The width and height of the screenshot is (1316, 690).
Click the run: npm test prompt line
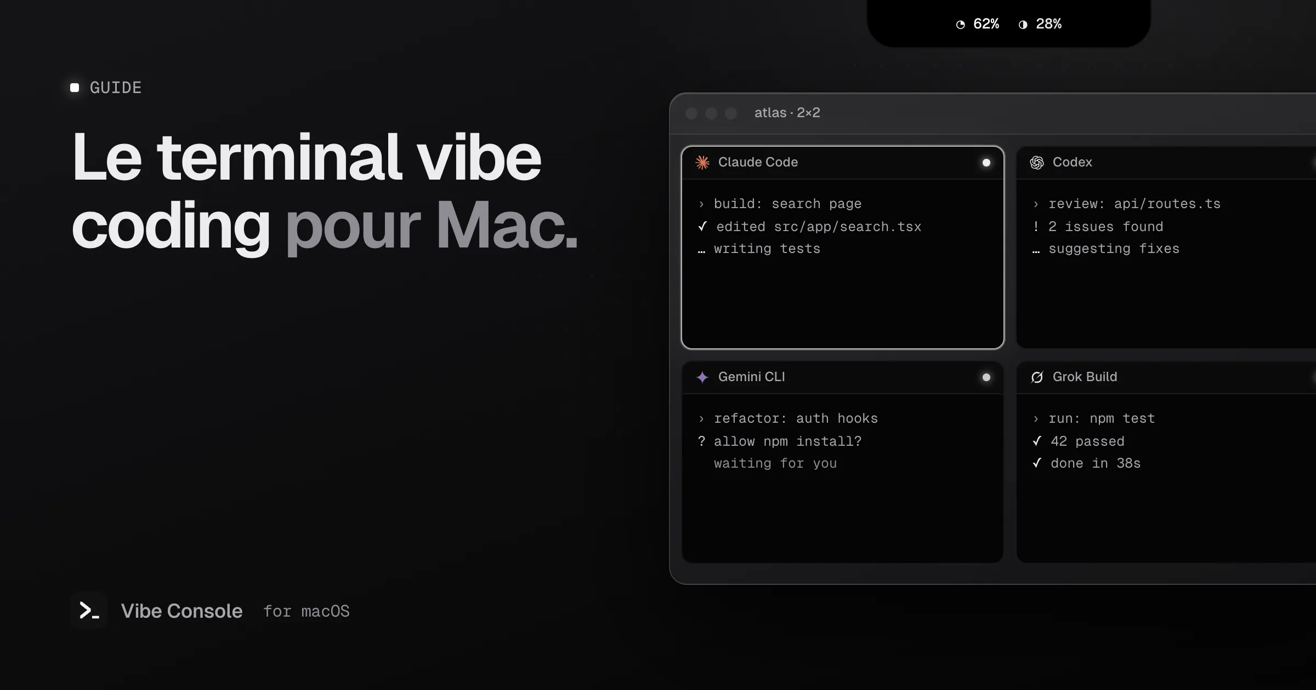(1094, 418)
